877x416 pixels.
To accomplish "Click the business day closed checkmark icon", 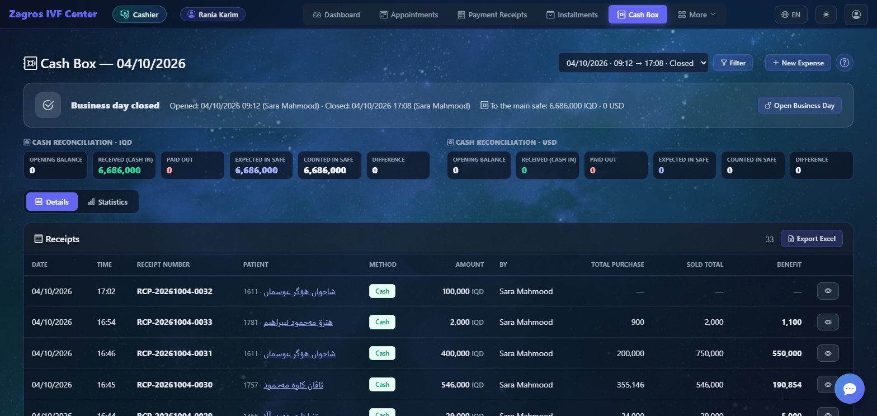I will [x=48, y=105].
